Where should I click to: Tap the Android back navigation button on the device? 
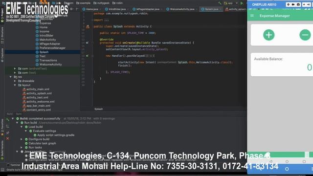[x=270, y=161]
